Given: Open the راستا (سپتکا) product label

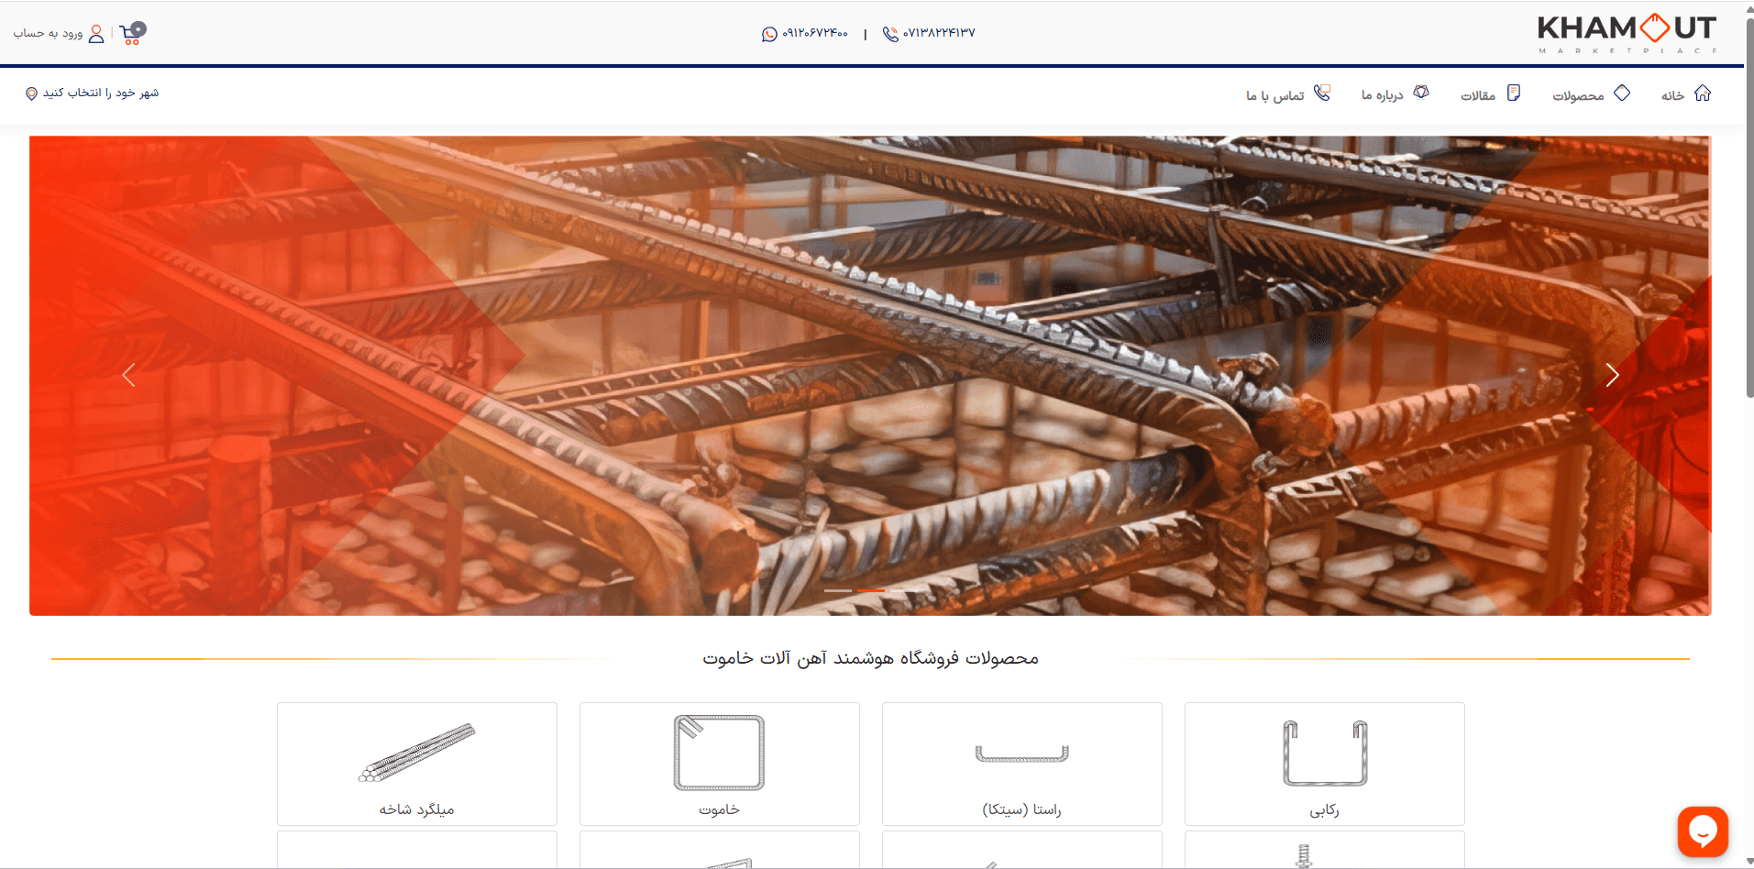Looking at the screenshot, I should pos(1022,809).
